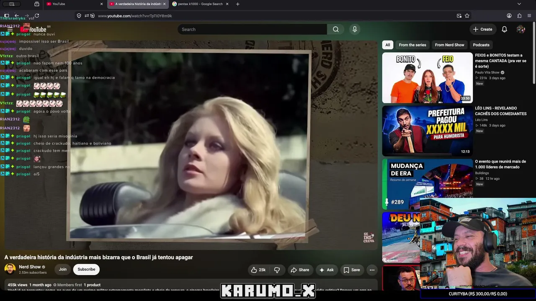Open browser hamburger application menu
This screenshot has width=536, height=301.
(529, 16)
